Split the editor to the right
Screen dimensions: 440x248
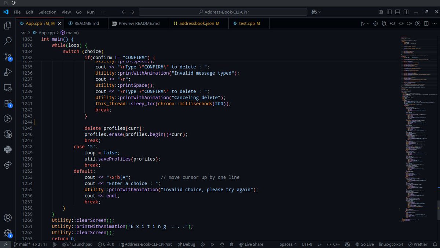click(426, 23)
